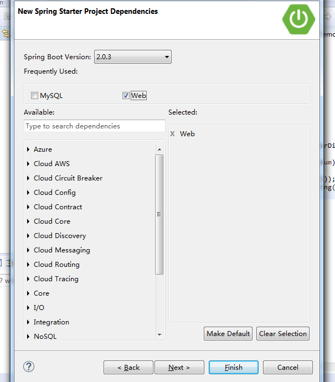The image size is (335, 382).
Task: Proceed with the Next button
Action: point(179,368)
